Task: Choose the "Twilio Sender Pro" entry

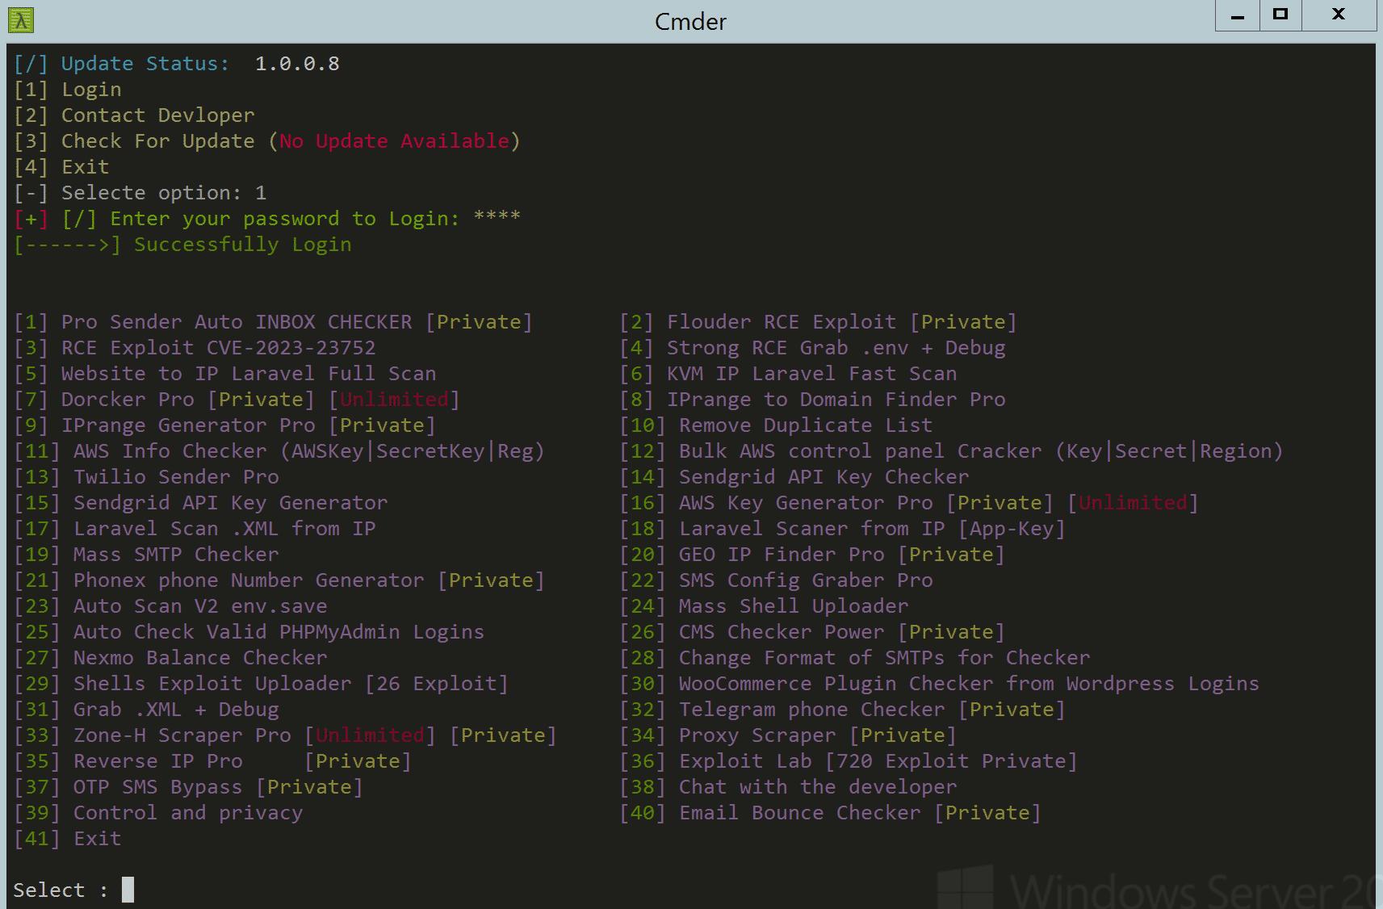Action: coord(146,476)
